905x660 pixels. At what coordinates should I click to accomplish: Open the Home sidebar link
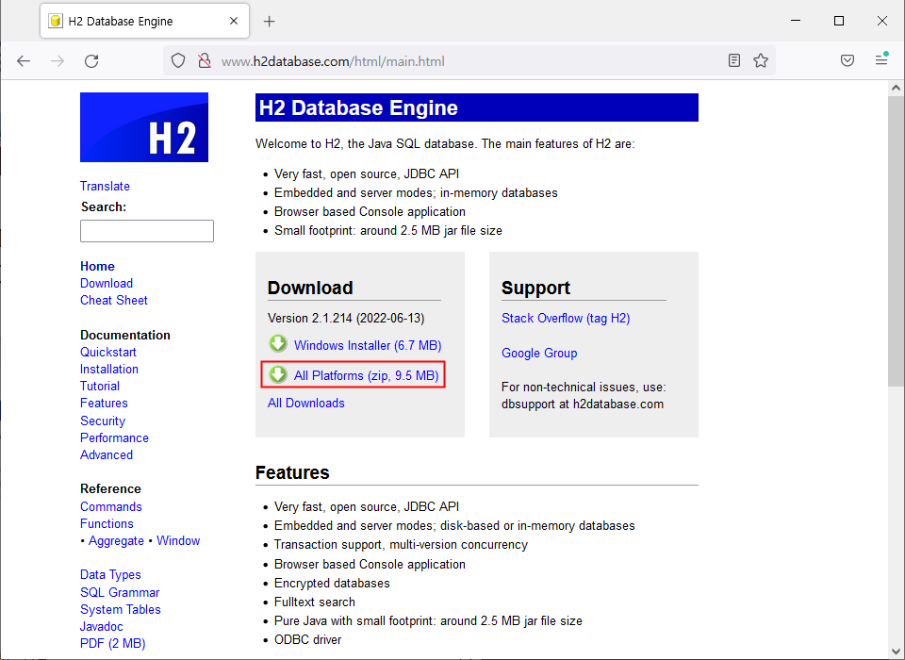click(97, 266)
